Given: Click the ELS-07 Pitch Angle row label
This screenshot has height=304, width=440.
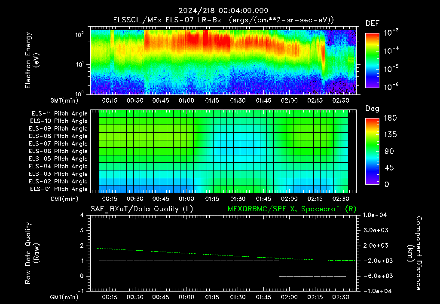Looking at the screenshot, I should pos(58,143).
